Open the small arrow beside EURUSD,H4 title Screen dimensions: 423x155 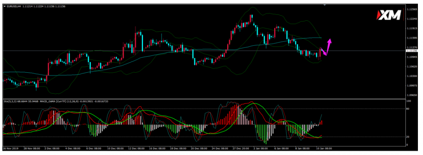5,6
